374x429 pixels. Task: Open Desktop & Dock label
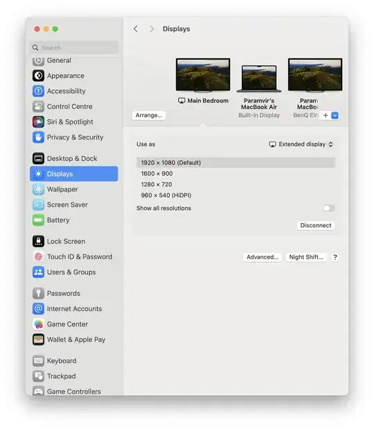click(x=72, y=159)
